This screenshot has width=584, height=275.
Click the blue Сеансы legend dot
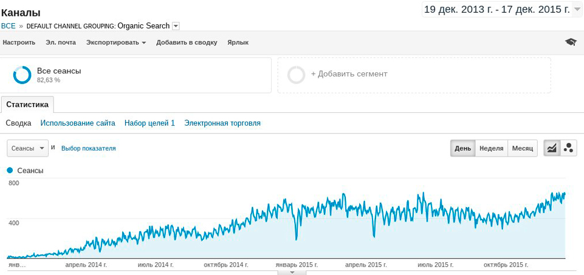[10, 171]
